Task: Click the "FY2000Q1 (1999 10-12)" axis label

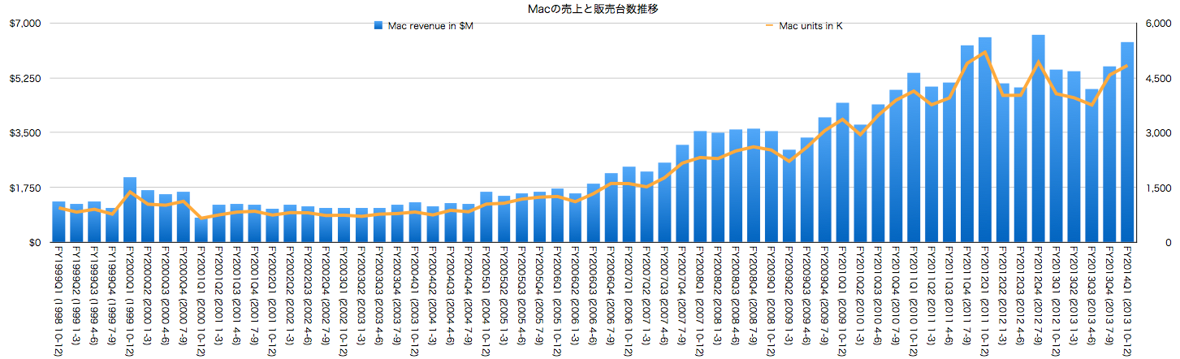Action: click(x=130, y=300)
